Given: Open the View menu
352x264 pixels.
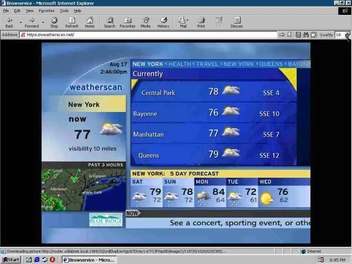Looking at the screenshot, I should click(x=30, y=11).
